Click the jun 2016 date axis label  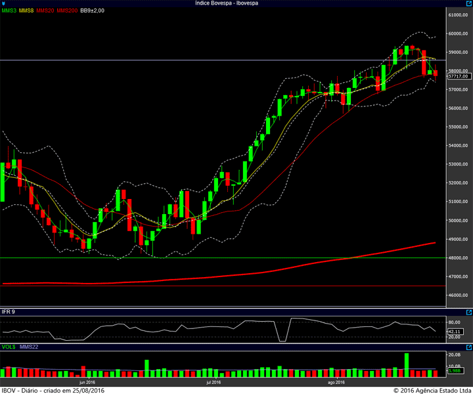(87, 383)
